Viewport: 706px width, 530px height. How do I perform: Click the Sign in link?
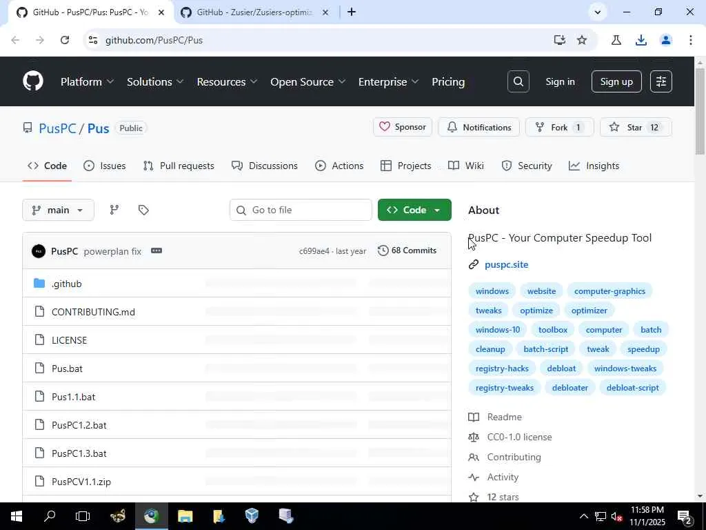coord(560,81)
